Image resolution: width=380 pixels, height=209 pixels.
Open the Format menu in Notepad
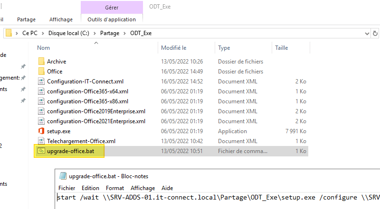pyautogui.click(x=115, y=188)
